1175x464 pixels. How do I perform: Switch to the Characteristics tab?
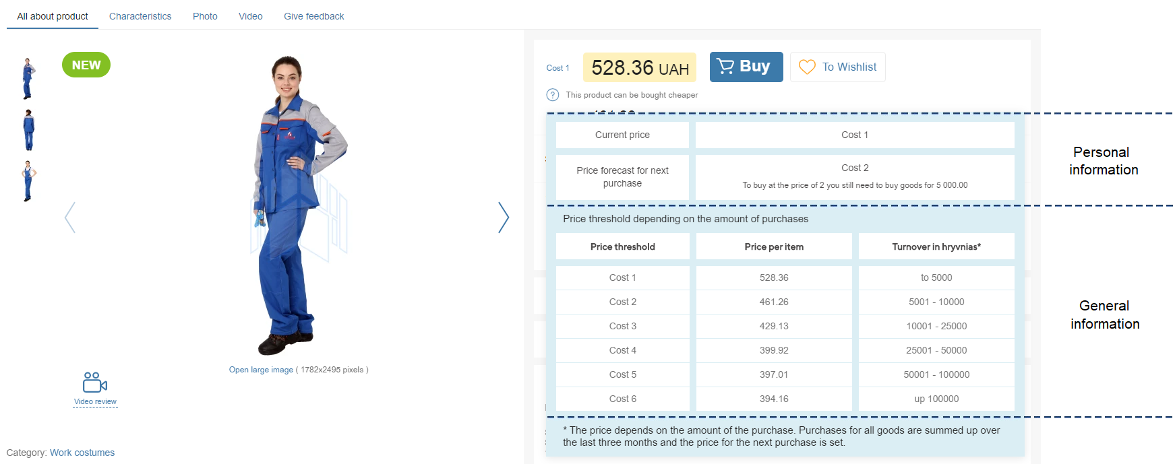click(x=140, y=16)
